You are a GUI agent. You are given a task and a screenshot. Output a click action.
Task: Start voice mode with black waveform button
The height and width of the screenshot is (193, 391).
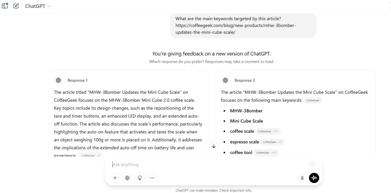(x=314, y=178)
